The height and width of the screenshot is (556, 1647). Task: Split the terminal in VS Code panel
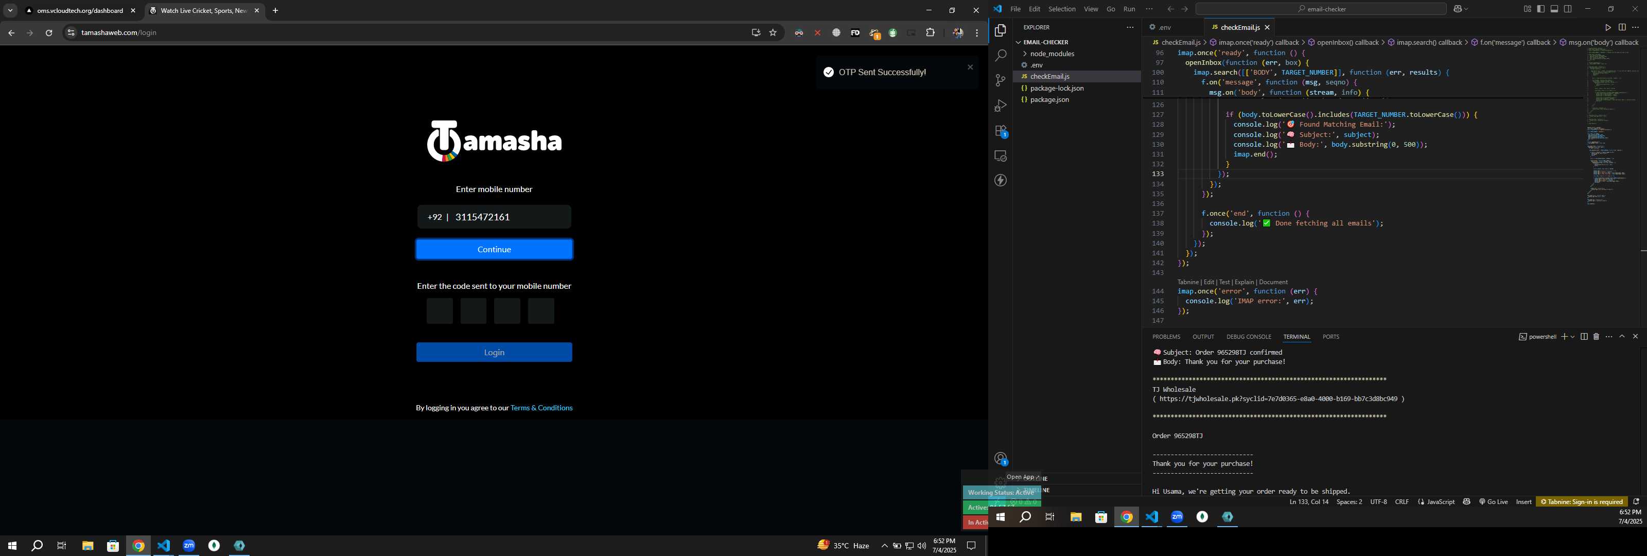(x=1584, y=337)
